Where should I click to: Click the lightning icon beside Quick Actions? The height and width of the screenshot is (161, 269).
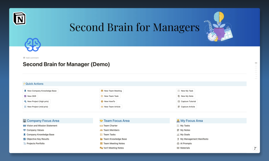coord(24,84)
